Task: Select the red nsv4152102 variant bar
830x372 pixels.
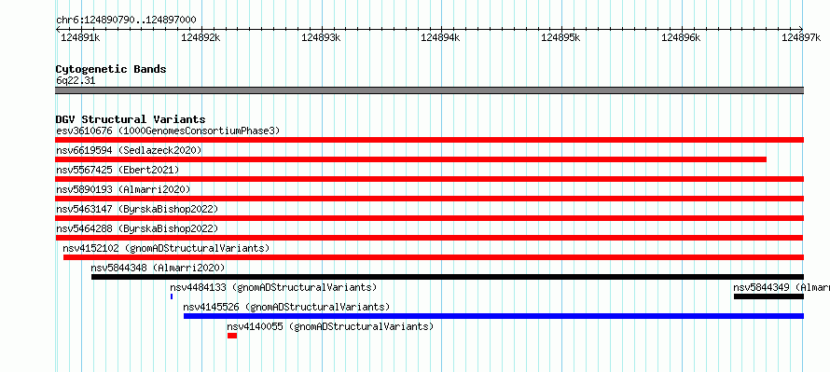Action: [434, 257]
